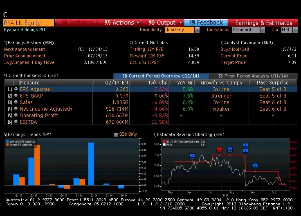Click the 99) Feedback button

[x=206, y=23]
